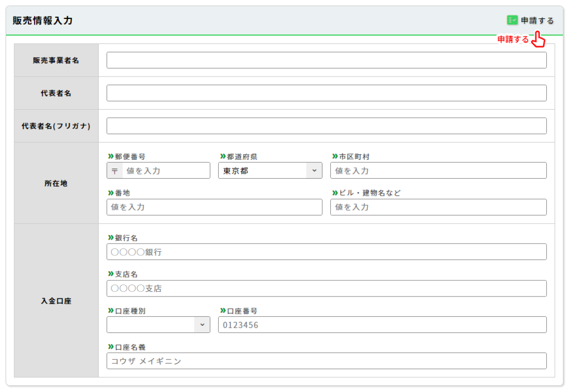
Task: Click the green 申請する checklist icon
Action: (x=512, y=20)
